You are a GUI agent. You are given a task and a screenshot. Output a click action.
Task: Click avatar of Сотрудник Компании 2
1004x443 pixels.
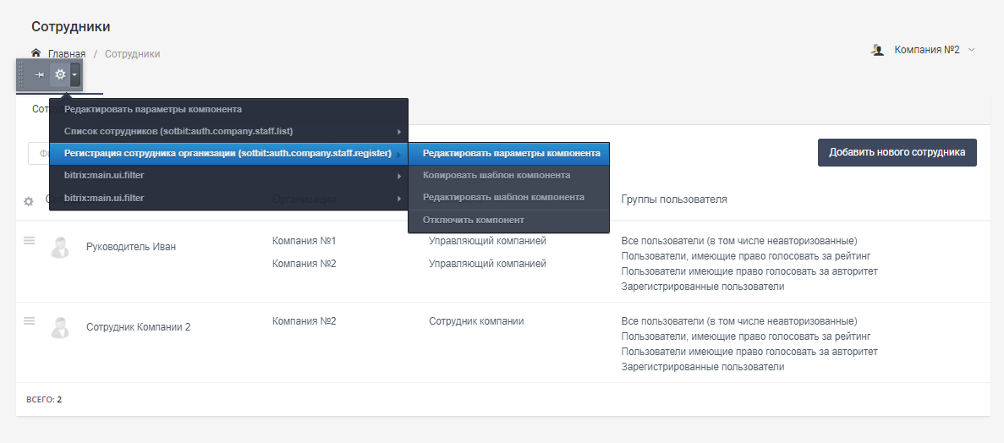coord(60,327)
